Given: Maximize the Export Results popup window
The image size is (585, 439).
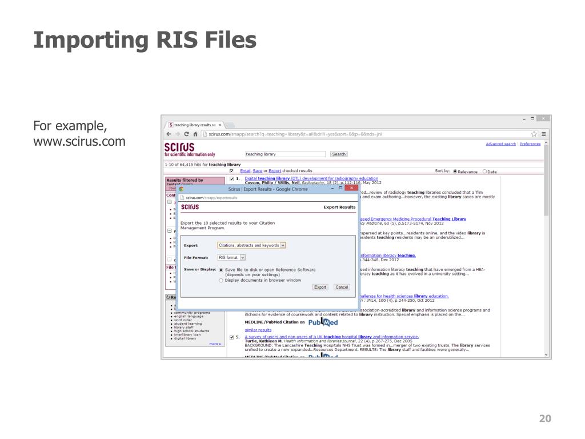Looking at the screenshot, I should pyautogui.click(x=340, y=188).
